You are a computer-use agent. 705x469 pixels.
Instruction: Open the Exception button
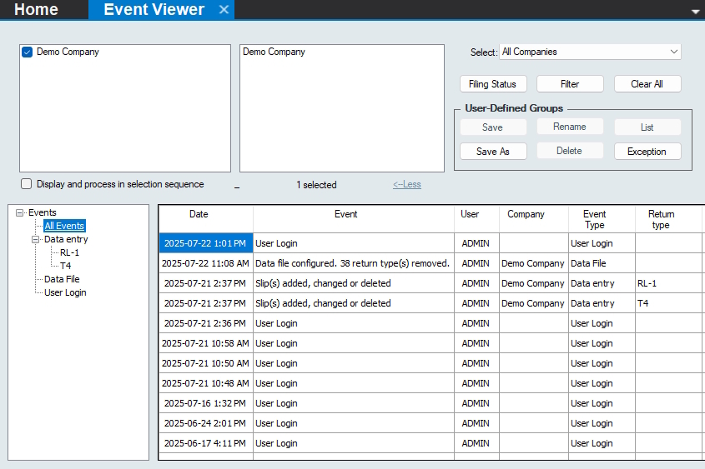click(x=647, y=152)
